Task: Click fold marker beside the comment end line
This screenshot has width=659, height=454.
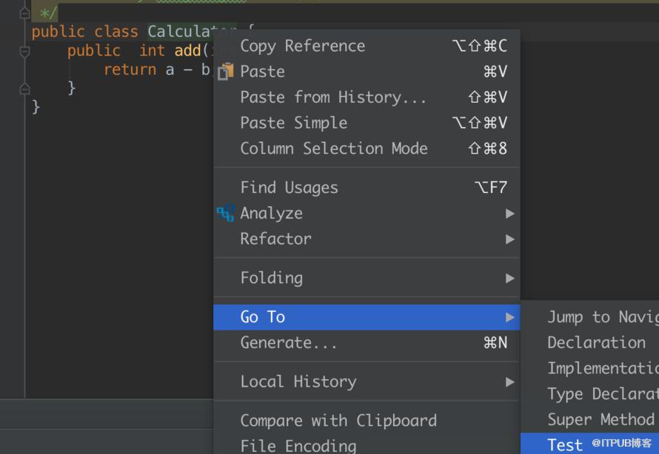Action: 24,13
